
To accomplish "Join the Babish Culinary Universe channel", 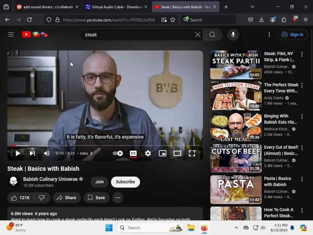I will [x=99, y=182].
